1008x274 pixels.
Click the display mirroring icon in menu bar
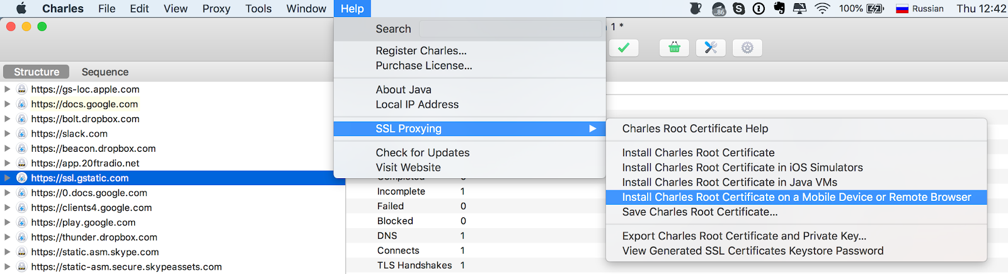point(799,8)
